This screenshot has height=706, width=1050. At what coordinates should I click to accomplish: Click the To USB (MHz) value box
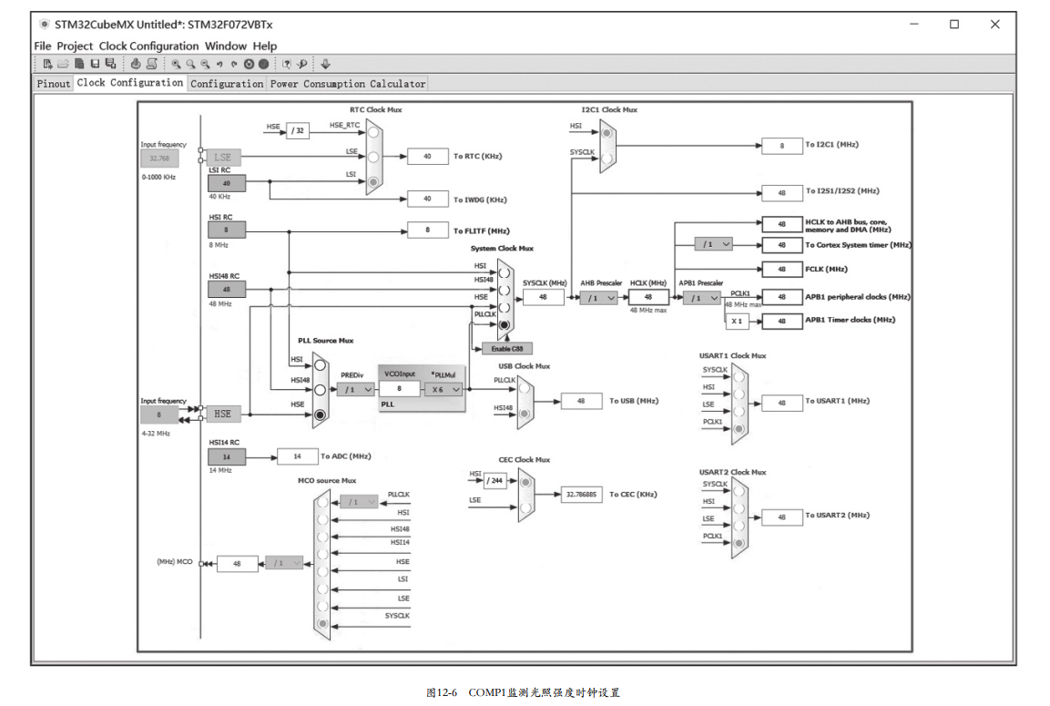(581, 401)
